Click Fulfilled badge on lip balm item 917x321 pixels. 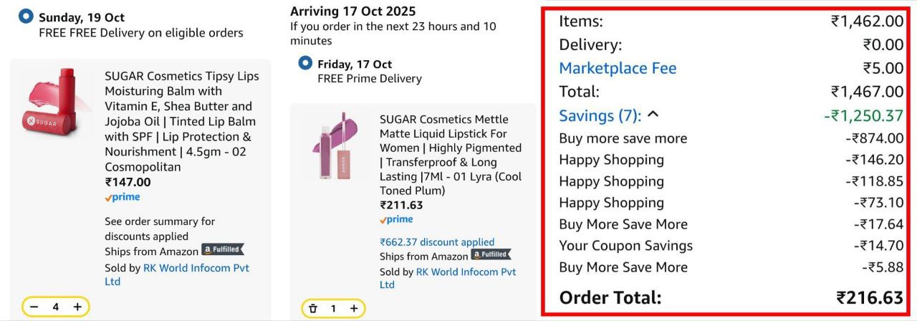tap(222, 250)
